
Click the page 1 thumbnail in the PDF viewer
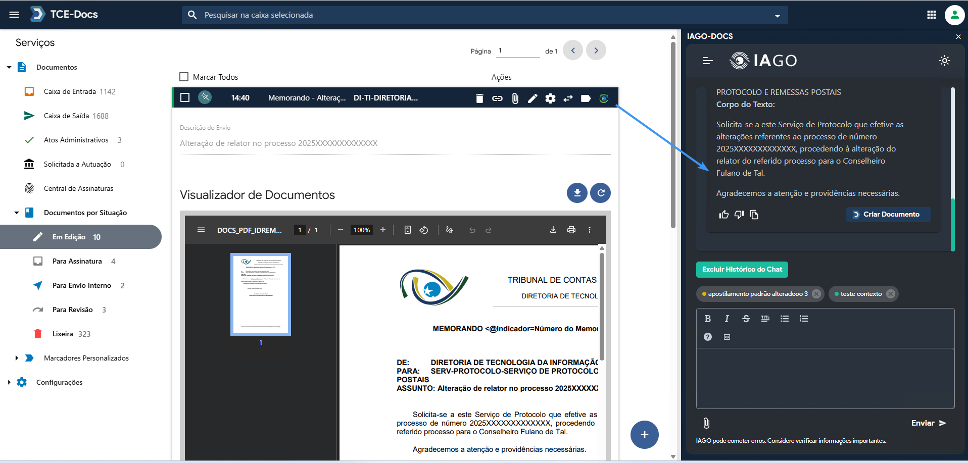[x=261, y=294]
